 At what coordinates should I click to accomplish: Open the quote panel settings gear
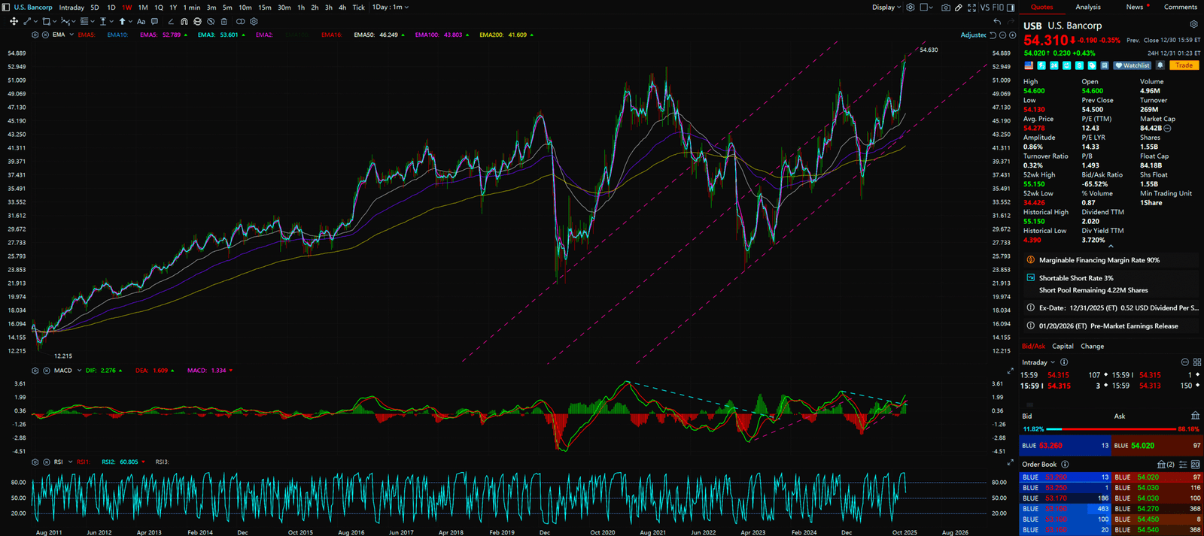point(1193,25)
